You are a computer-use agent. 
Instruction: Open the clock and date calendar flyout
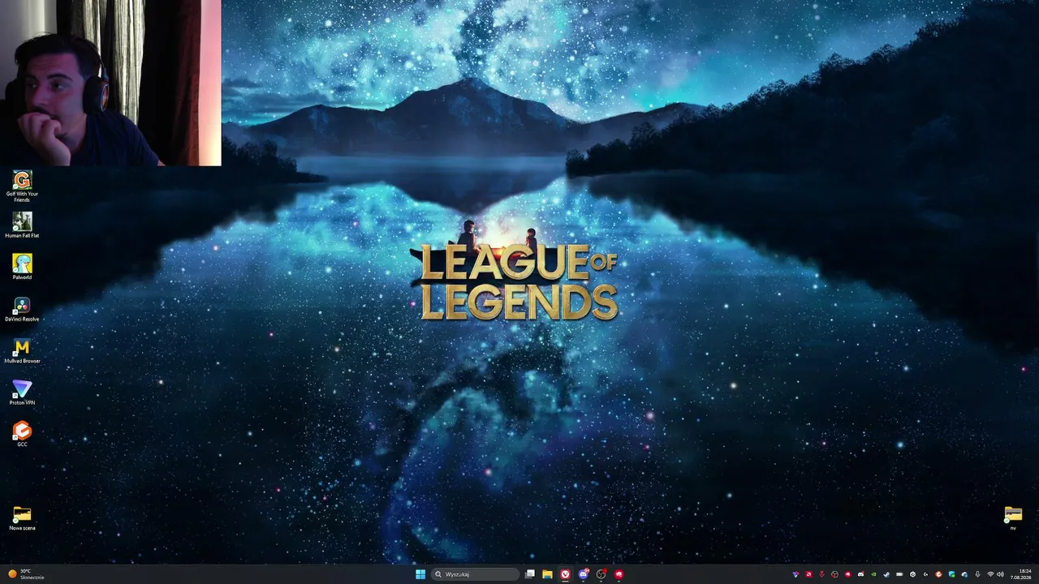pos(1020,574)
